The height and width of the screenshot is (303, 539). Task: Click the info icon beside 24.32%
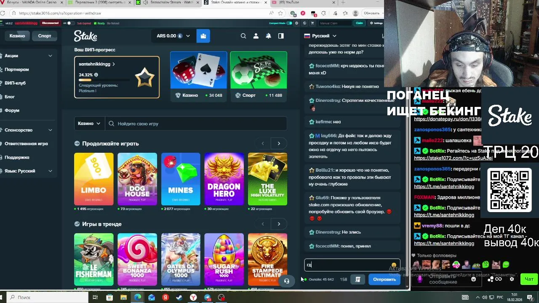click(96, 75)
